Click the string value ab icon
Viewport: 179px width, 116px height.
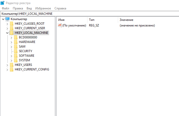tap(60, 25)
